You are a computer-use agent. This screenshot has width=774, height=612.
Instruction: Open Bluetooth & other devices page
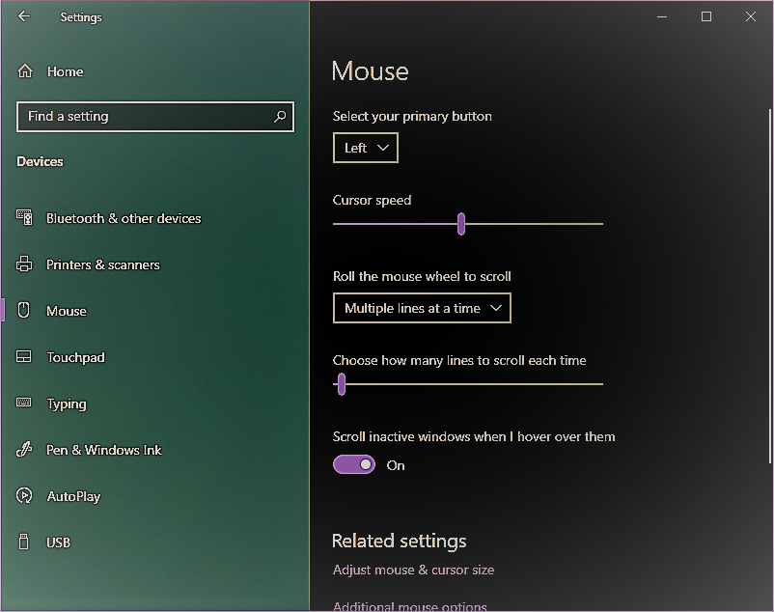click(x=124, y=219)
